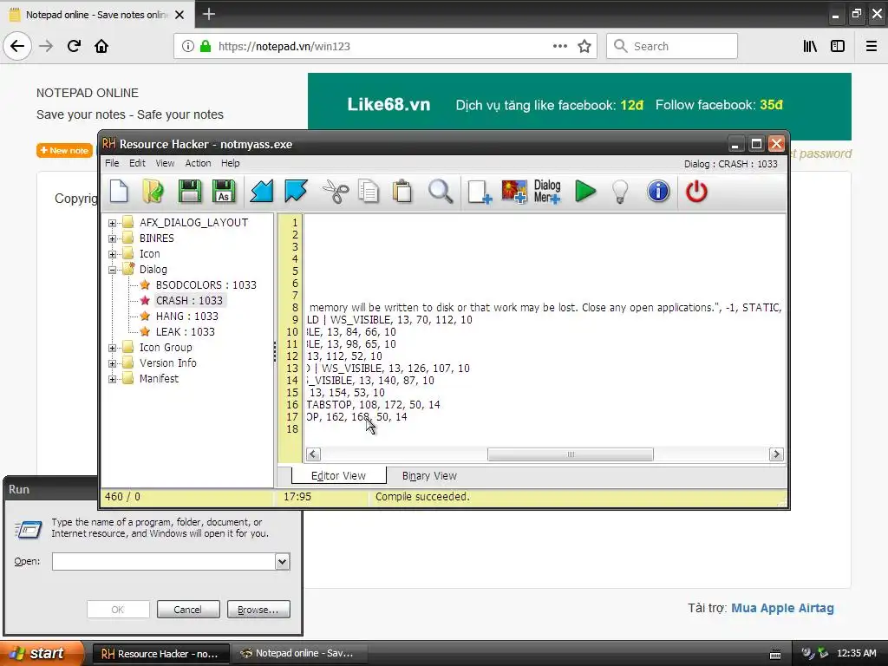The height and width of the screenshot is (666, 888).
Task: Click the browser Reload icon
Action: (x=74, y=46)
